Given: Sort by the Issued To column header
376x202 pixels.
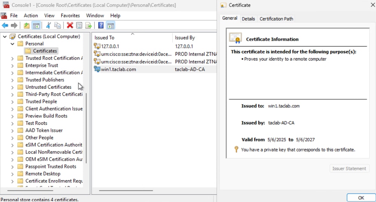Looking at the screenshot, I should click(x=132, y=38).
